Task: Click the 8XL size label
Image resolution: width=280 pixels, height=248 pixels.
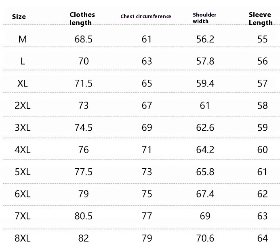Action: [23, 238]
